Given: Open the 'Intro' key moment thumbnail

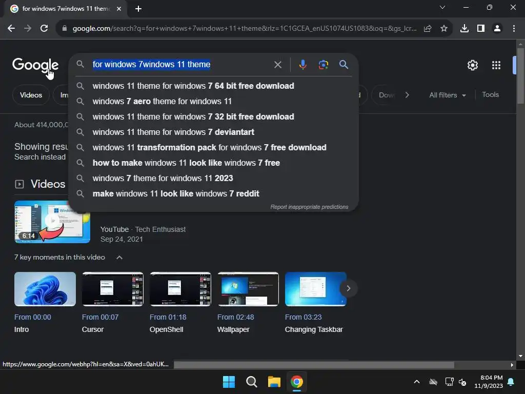Looking at the screenshot, I should click(45, 289).
